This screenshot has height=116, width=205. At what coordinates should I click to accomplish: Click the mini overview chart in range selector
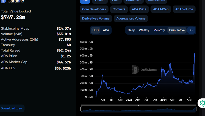coord(138,109)
